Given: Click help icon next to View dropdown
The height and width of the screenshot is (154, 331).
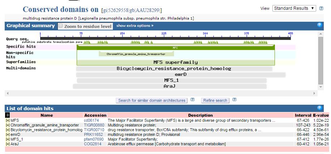Looking at the screenshot, I should click(x=321, y=8).
